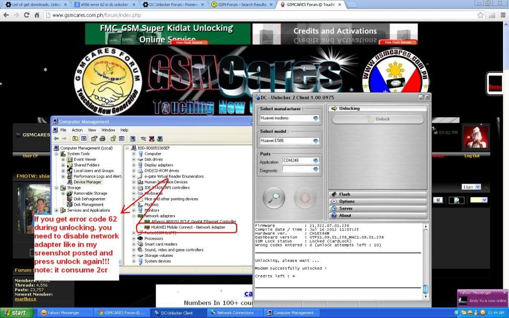509x318 pixels.
Task: Click the Start button on taskbar
Action: (16, 313)
